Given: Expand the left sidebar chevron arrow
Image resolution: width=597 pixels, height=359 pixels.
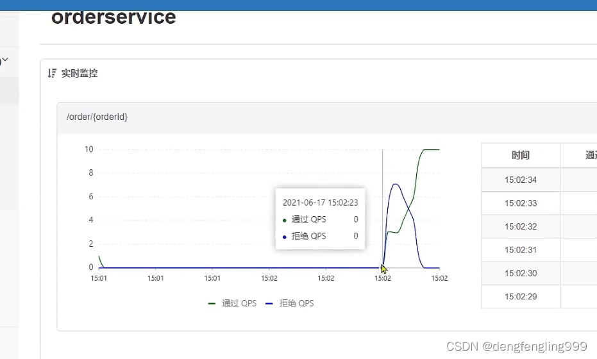Looking at the screenshot, I should (x=5, y=60).
